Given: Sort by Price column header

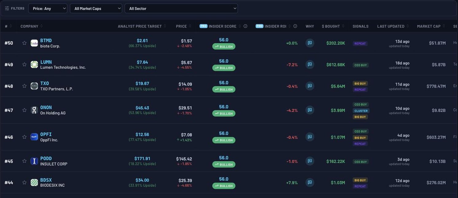Looking at the screenshot, I should point(183,26).
